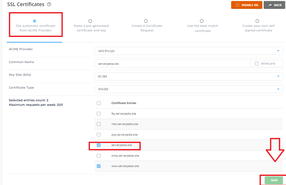Screen dimensions: 286x185
Task: Expand the Key Size dropdown
Action: pos(188,76)
